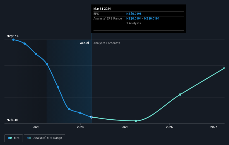Click the 2024 x-axis label

pyautogui.click(x=80, y=127)
